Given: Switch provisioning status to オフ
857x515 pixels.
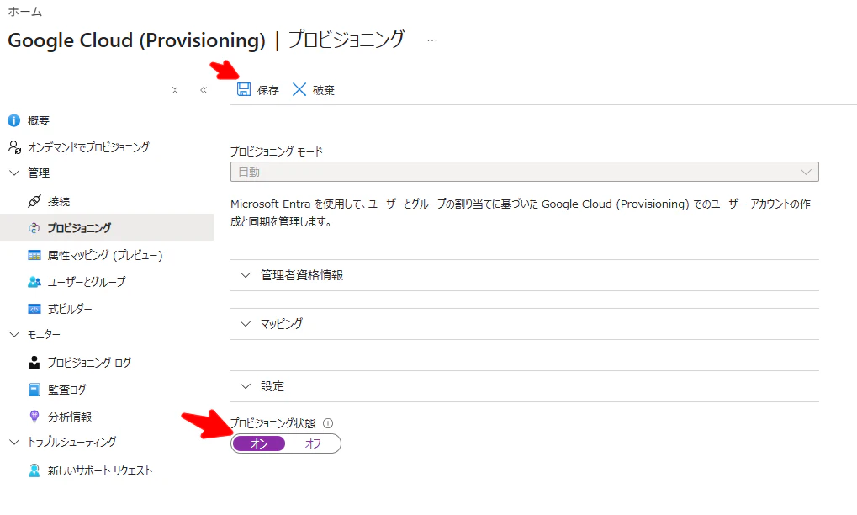Looking at the screenshot, I should click(x=313, y=443).
